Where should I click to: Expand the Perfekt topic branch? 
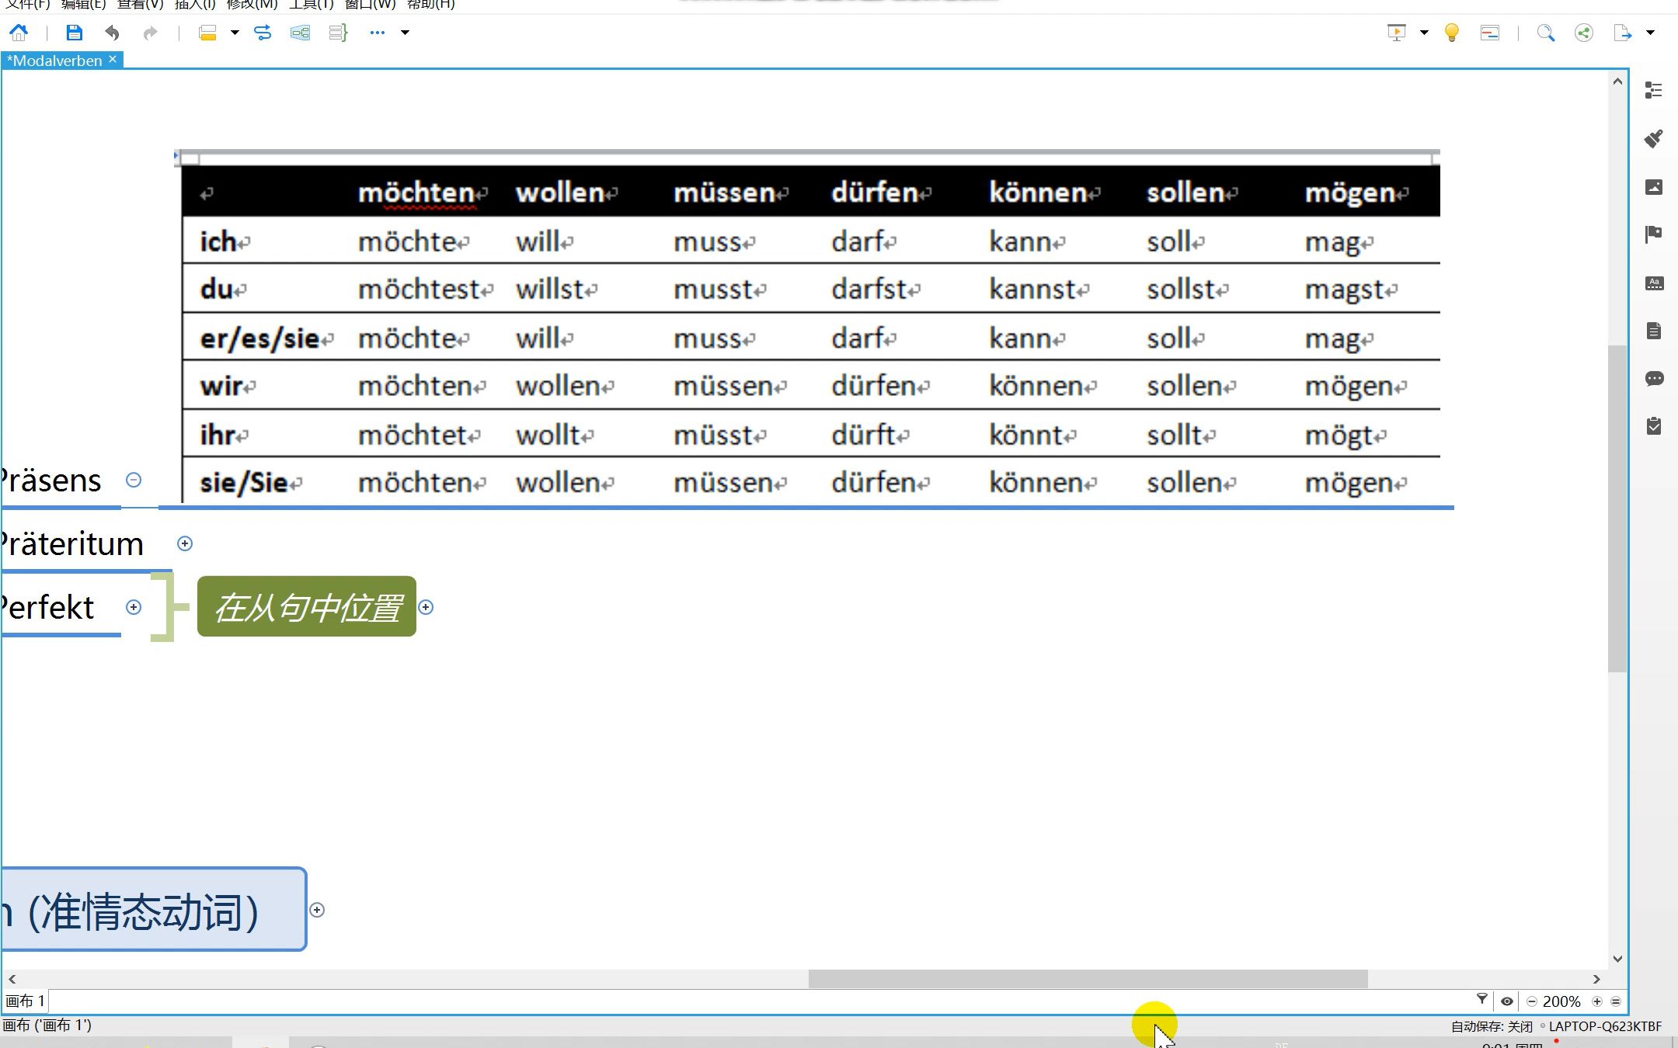pyautogui.click(x=134, y=607)
